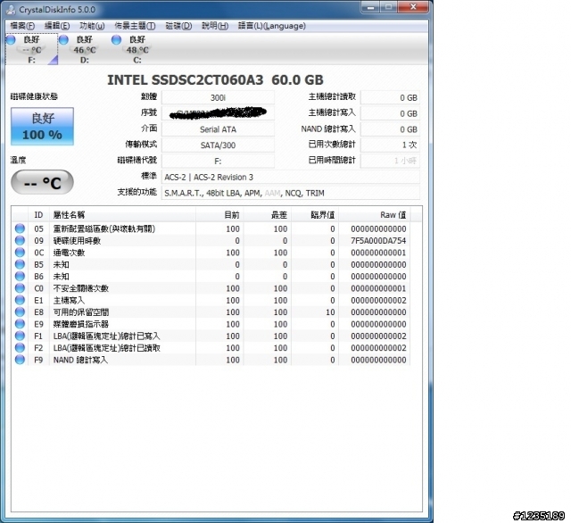Open the 功能(u) menu
571x523 pixels.
92,26
